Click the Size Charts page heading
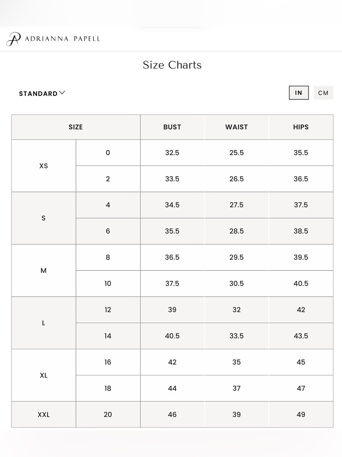 click(x=172, y=65)
